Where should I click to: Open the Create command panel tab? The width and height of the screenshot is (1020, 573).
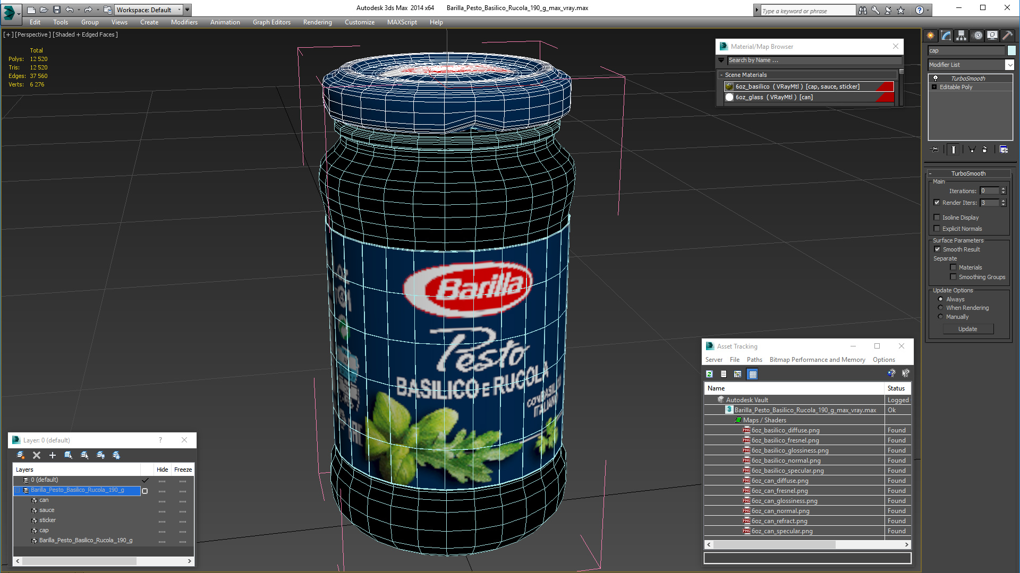click(x=931, y=36)
